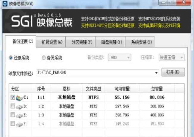
Task: Switch to the 备份还原(C) tab
Action: point(21,42)
